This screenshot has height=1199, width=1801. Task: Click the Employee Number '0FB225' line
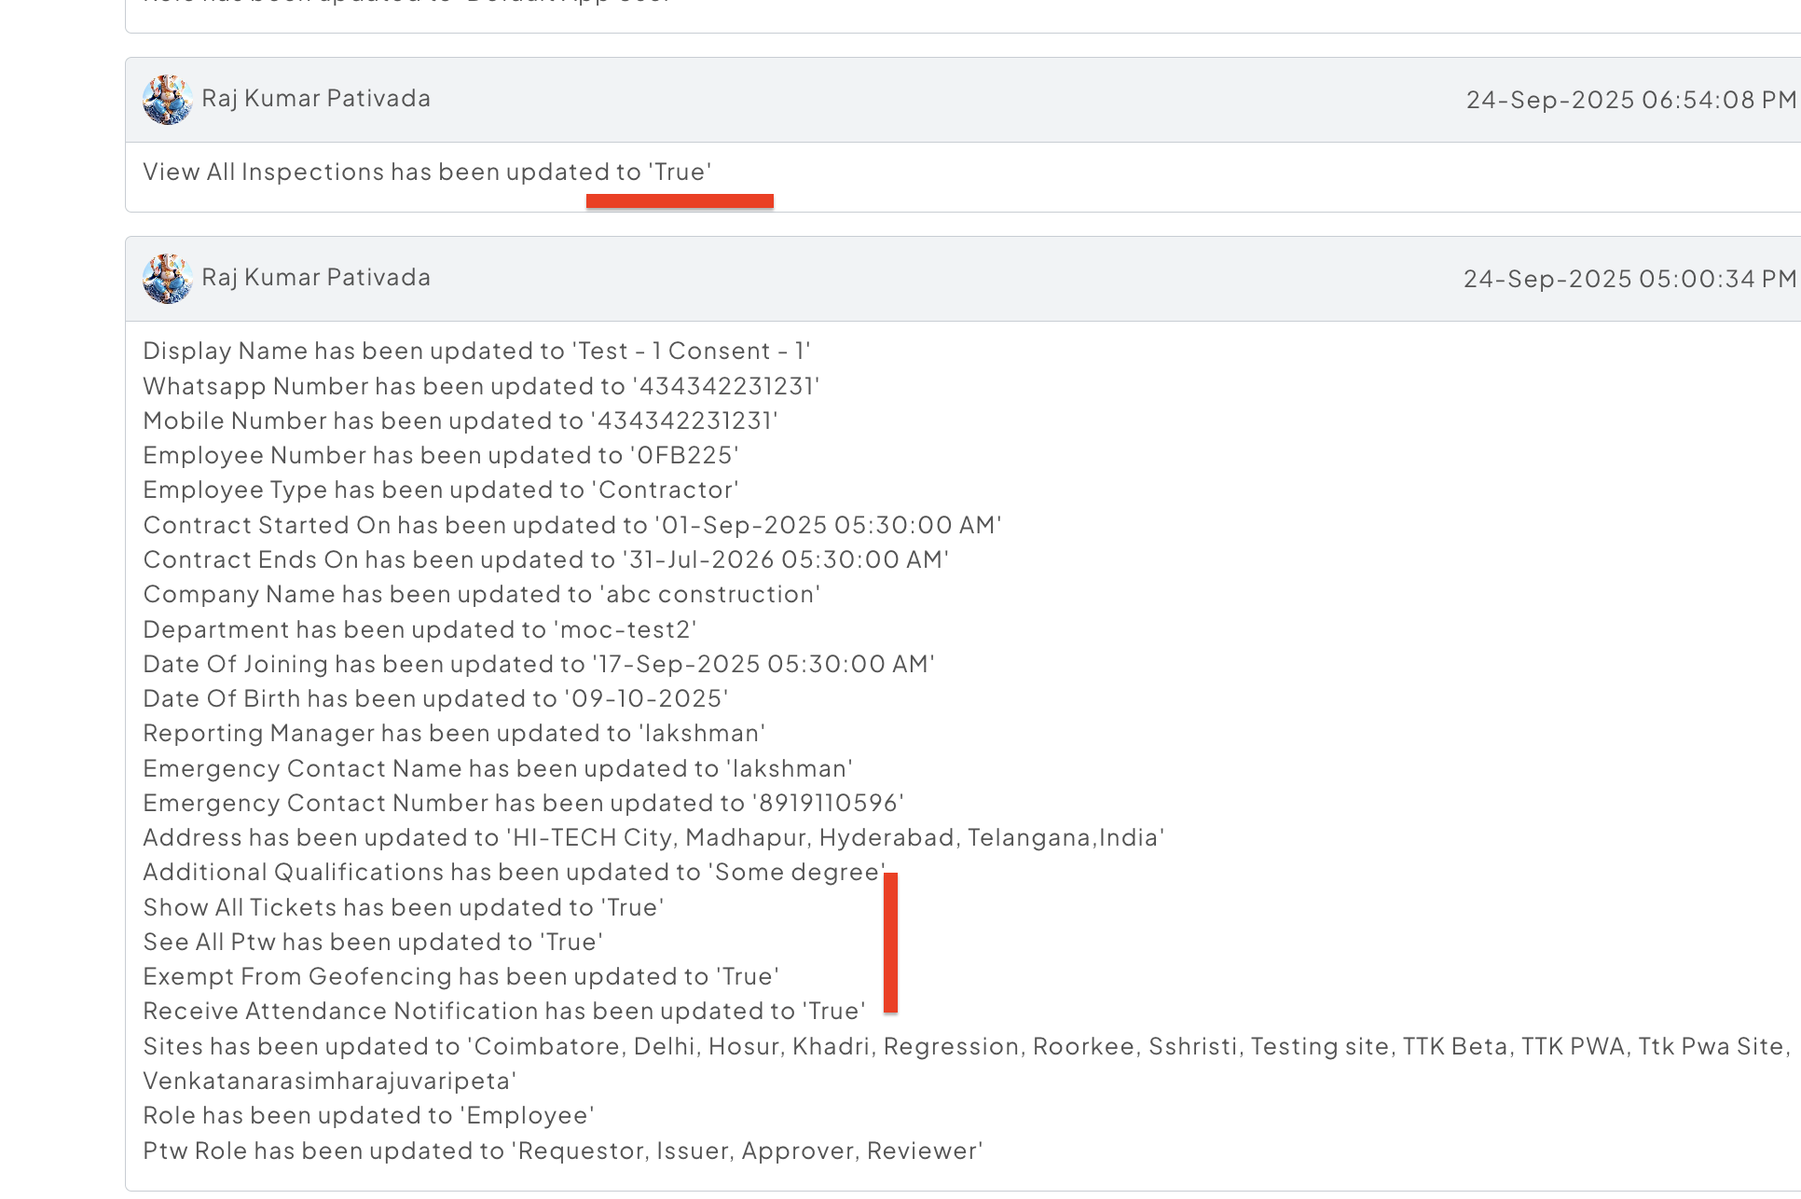click(x=440, y=456)
